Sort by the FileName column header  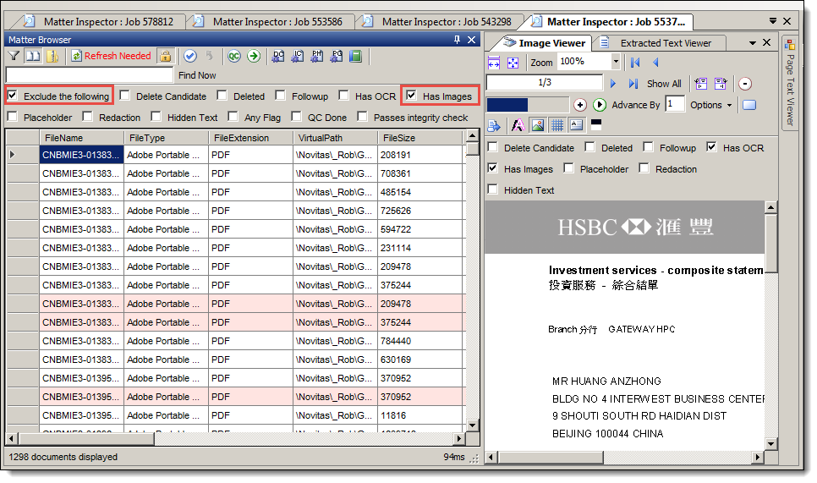81,138
